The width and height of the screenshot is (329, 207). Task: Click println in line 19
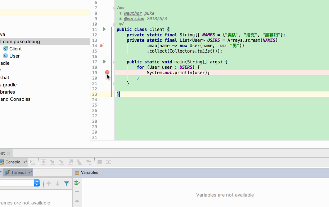click(183, 73)
